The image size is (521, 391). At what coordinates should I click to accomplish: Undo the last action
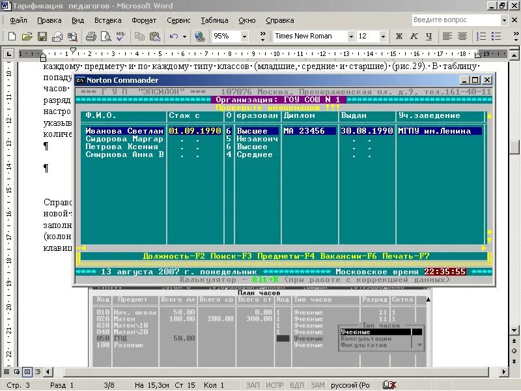174,36
